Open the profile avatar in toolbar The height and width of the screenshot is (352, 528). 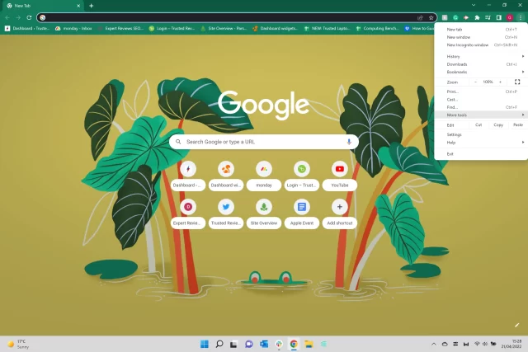click(510, 17)
